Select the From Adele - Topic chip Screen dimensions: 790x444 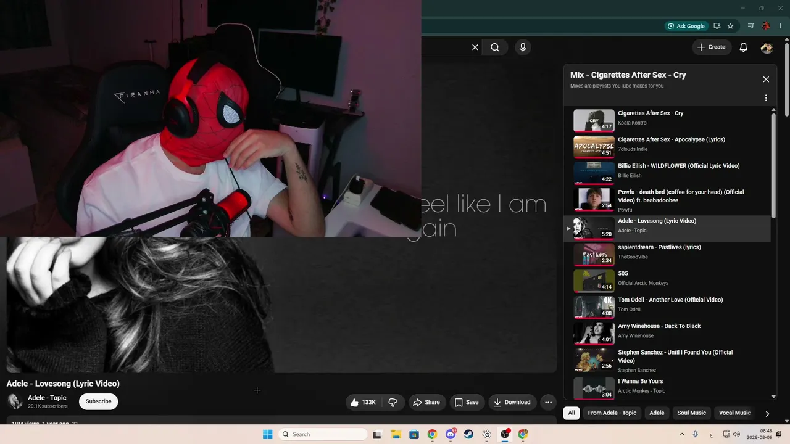612,413
